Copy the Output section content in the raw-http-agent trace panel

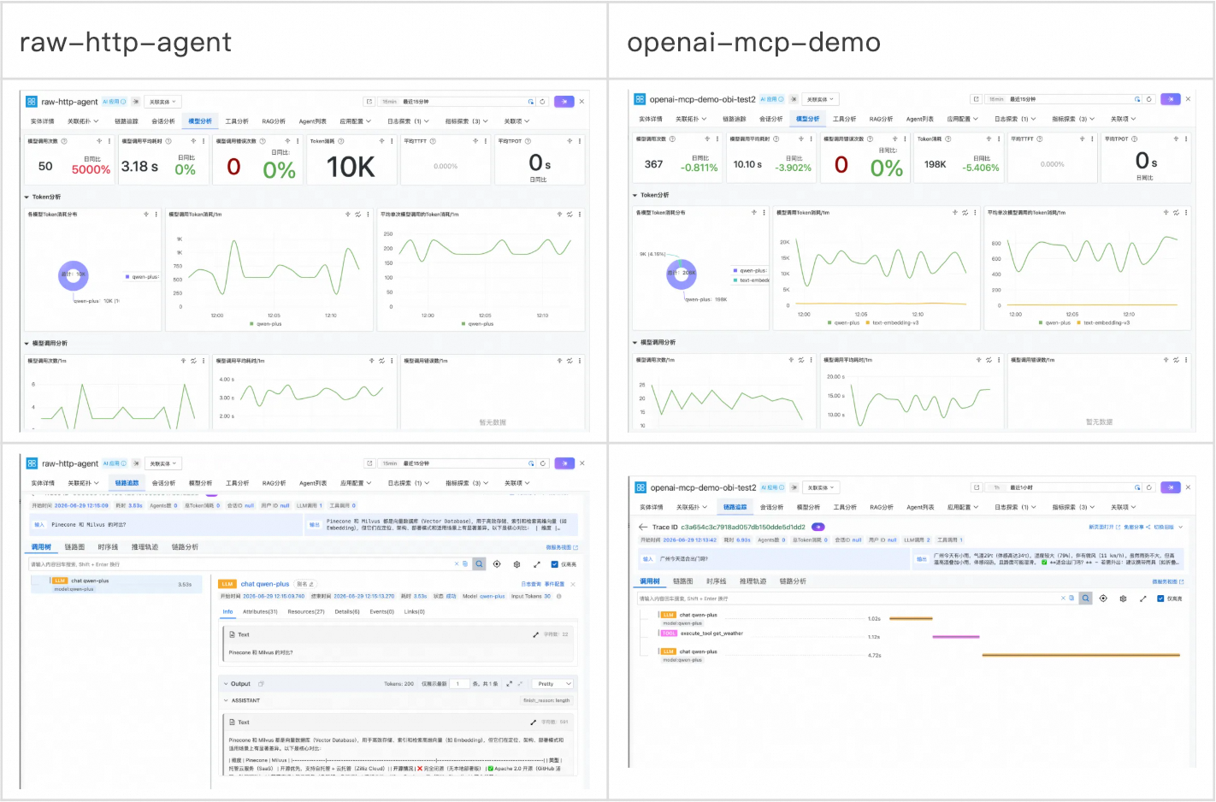[261, 684]
